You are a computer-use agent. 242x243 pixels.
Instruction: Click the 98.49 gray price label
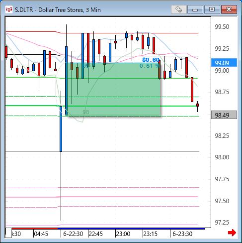tap(224, 115)
